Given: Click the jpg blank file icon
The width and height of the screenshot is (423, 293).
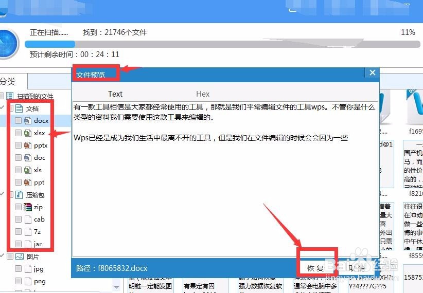Looking at the screenshot, I should (28, 269).
